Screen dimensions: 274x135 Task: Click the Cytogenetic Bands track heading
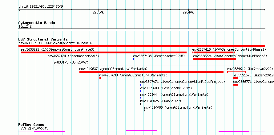[x=37, y=23]
